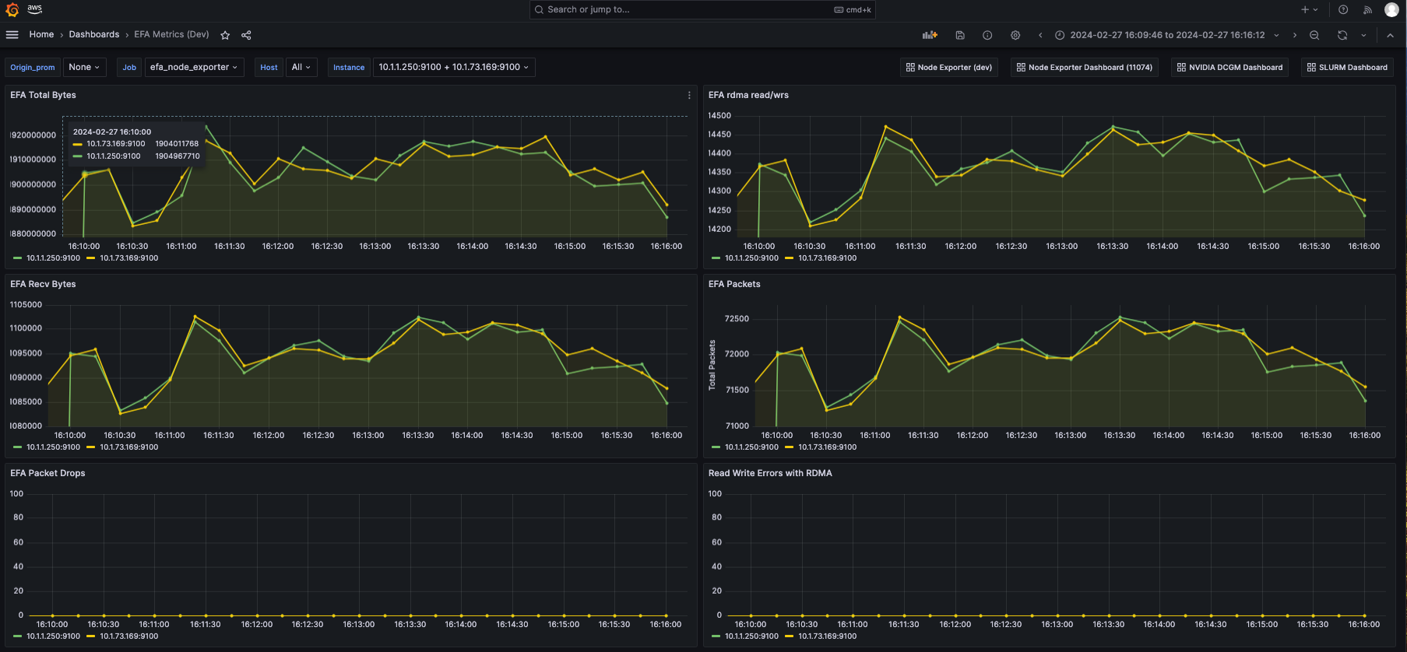
Task: Open the SLURM Dashboard link
Action: [x=1347, y=68]
